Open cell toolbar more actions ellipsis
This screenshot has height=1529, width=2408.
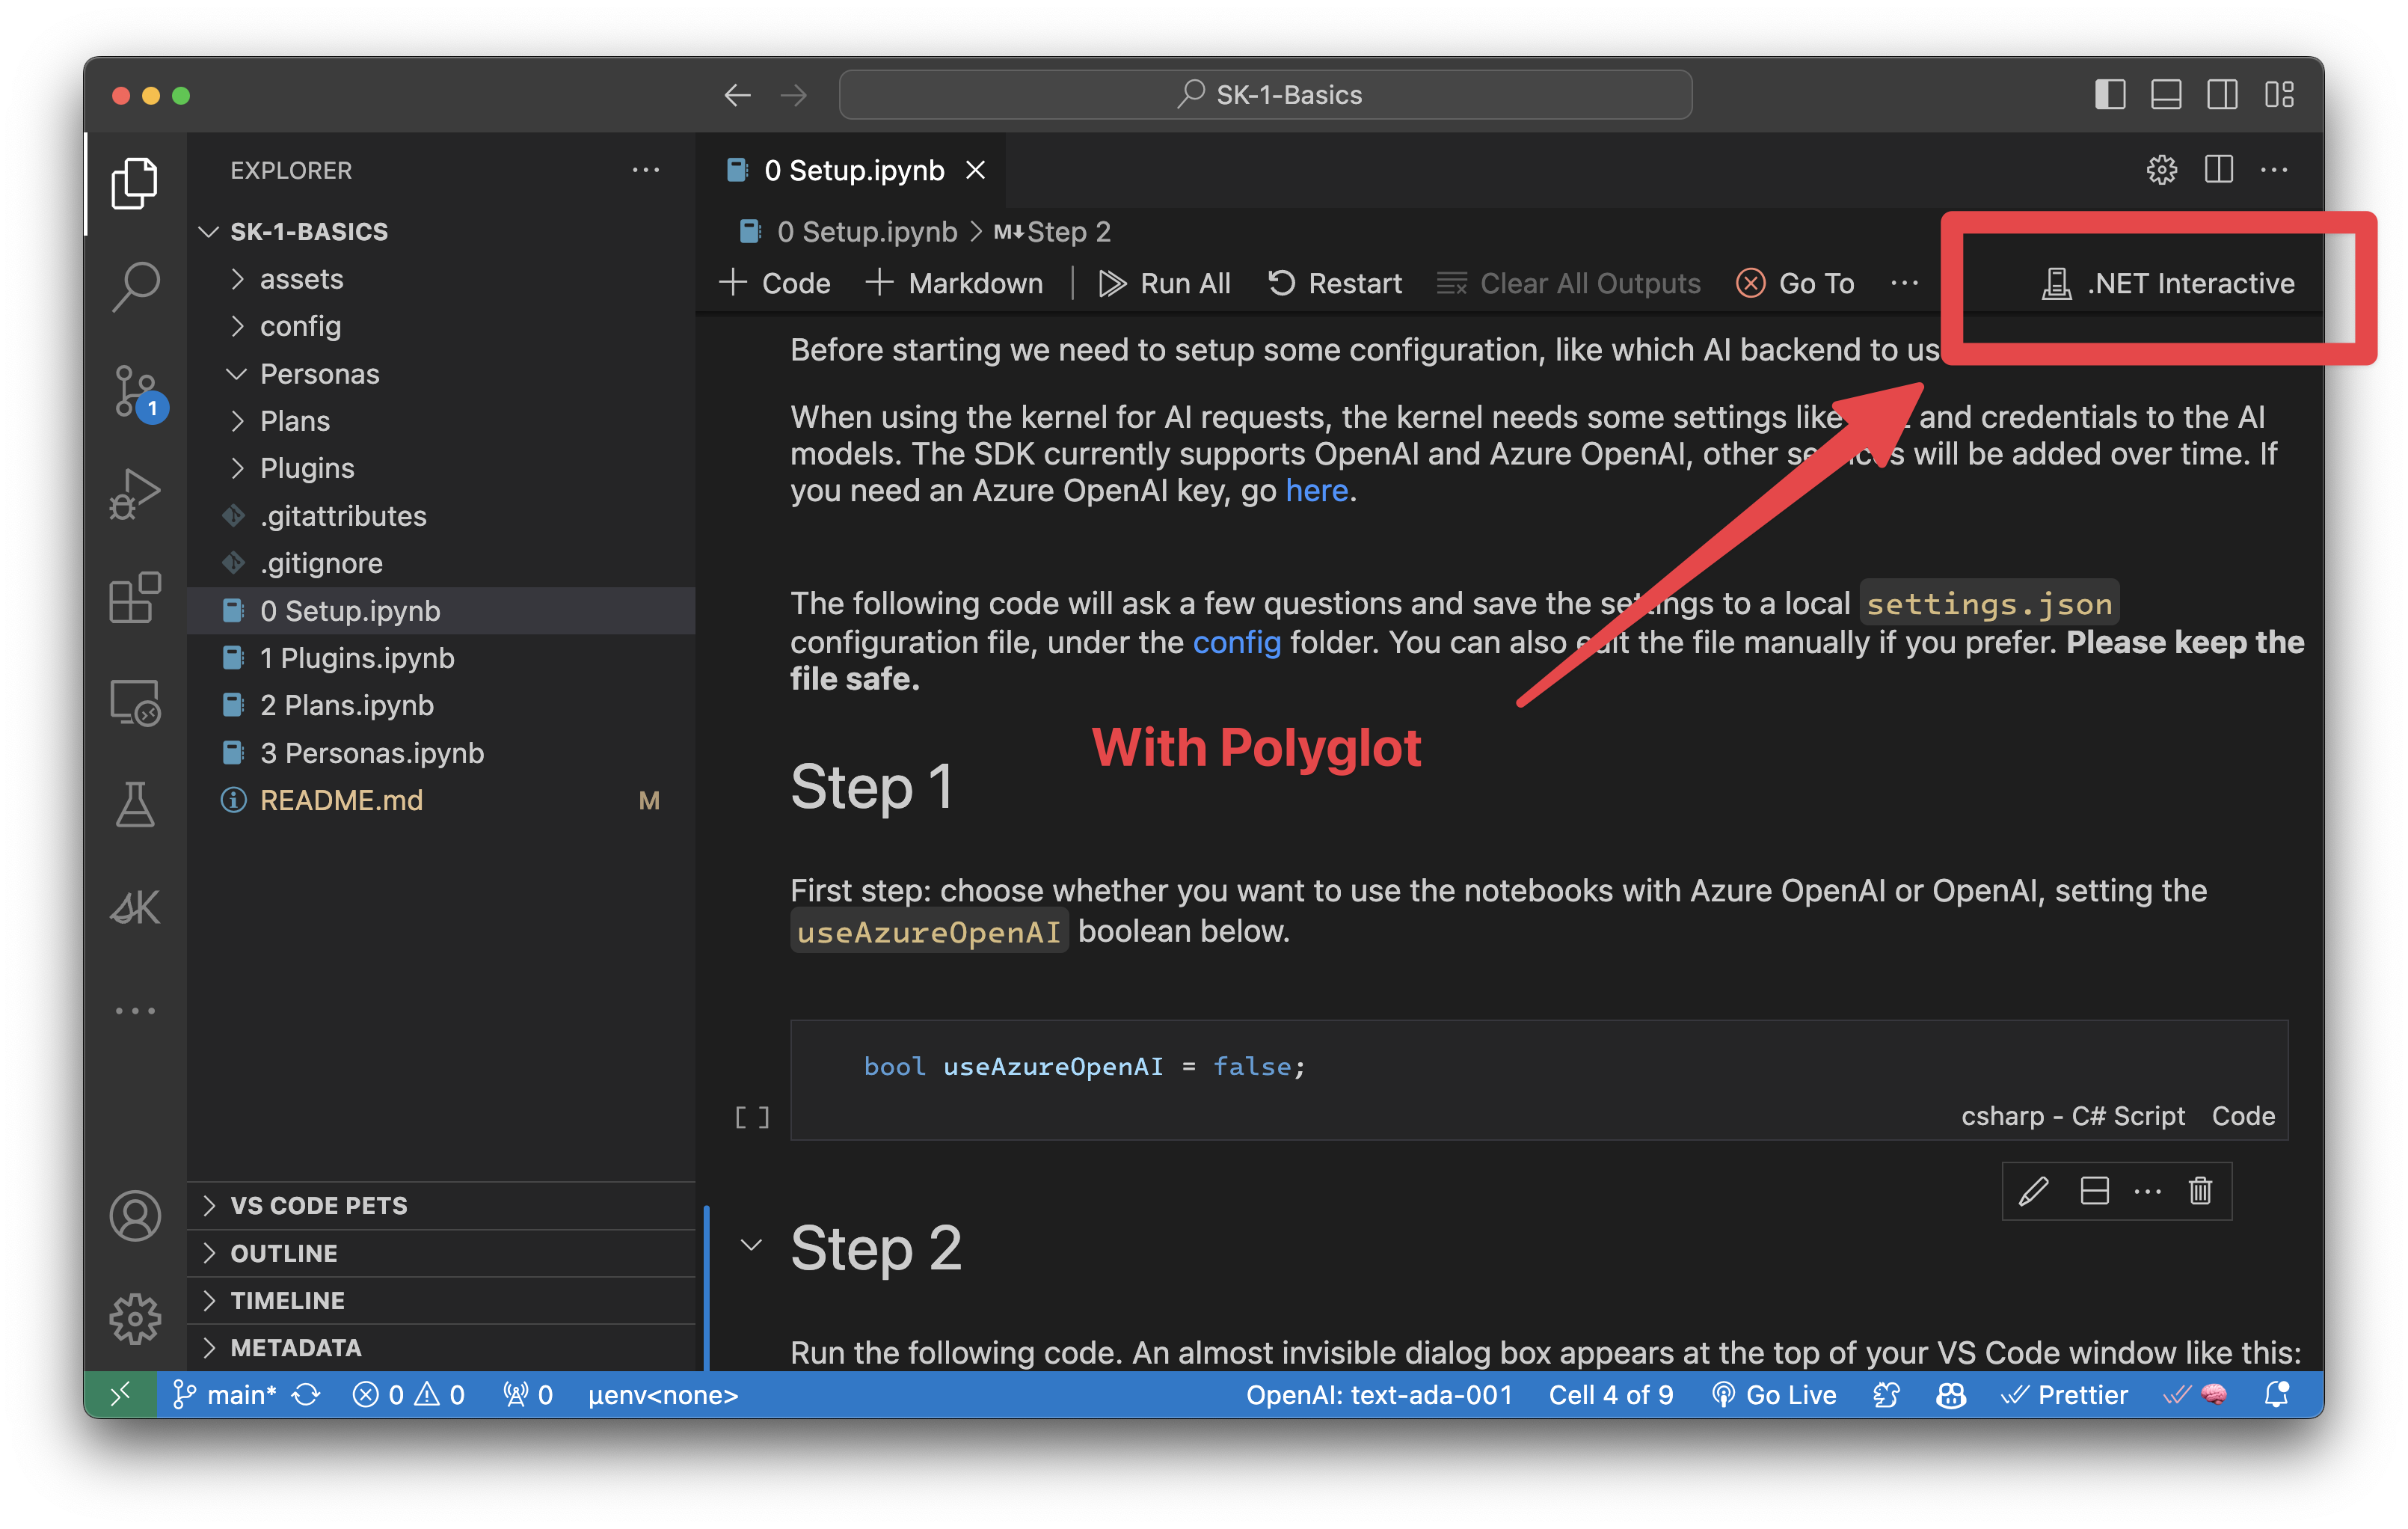(2147, 1191)
